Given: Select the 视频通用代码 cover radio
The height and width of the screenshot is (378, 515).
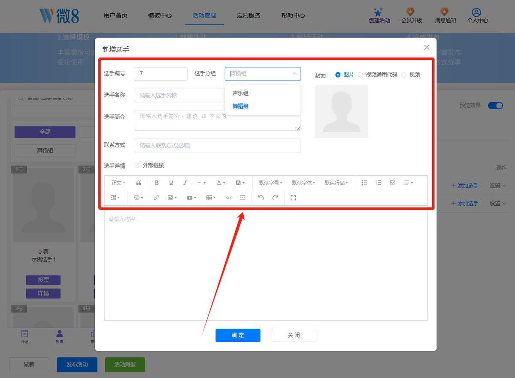Looking at the screenshot, I should point(360,75).
